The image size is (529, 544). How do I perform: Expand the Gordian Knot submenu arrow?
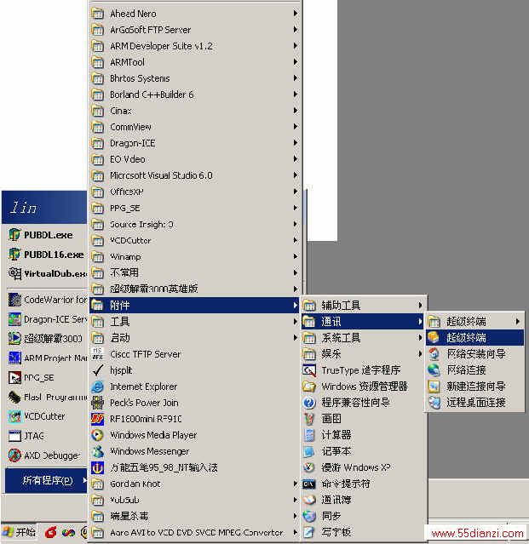(296, 484)
